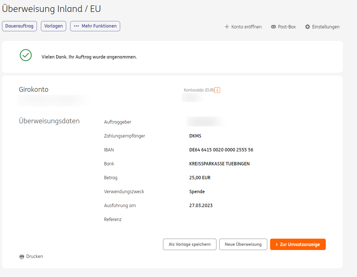Go to Vorlagen
This screenshot has height=277, width=357.
click(x=53, y=26)
